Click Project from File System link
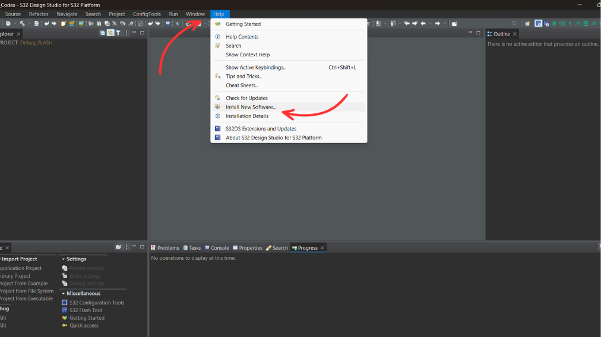Viewport: 601px width, 337px height. point(27,291)
